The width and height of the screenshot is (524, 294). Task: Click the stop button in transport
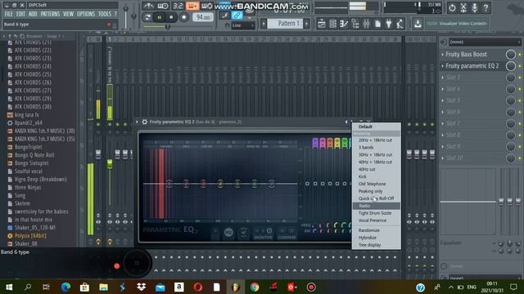(x=171, y=17)
